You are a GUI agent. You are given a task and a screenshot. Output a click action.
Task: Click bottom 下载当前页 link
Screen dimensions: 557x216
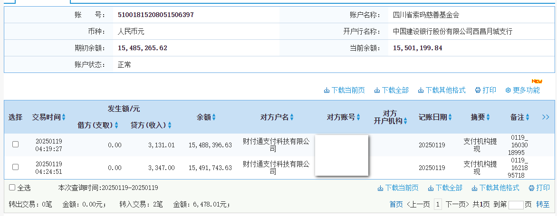coord(398,188)
